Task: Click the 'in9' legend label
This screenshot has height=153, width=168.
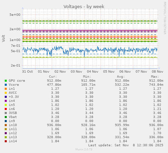Action: tap(12, 121)
